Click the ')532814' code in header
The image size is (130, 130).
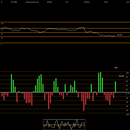click(87, 2)
